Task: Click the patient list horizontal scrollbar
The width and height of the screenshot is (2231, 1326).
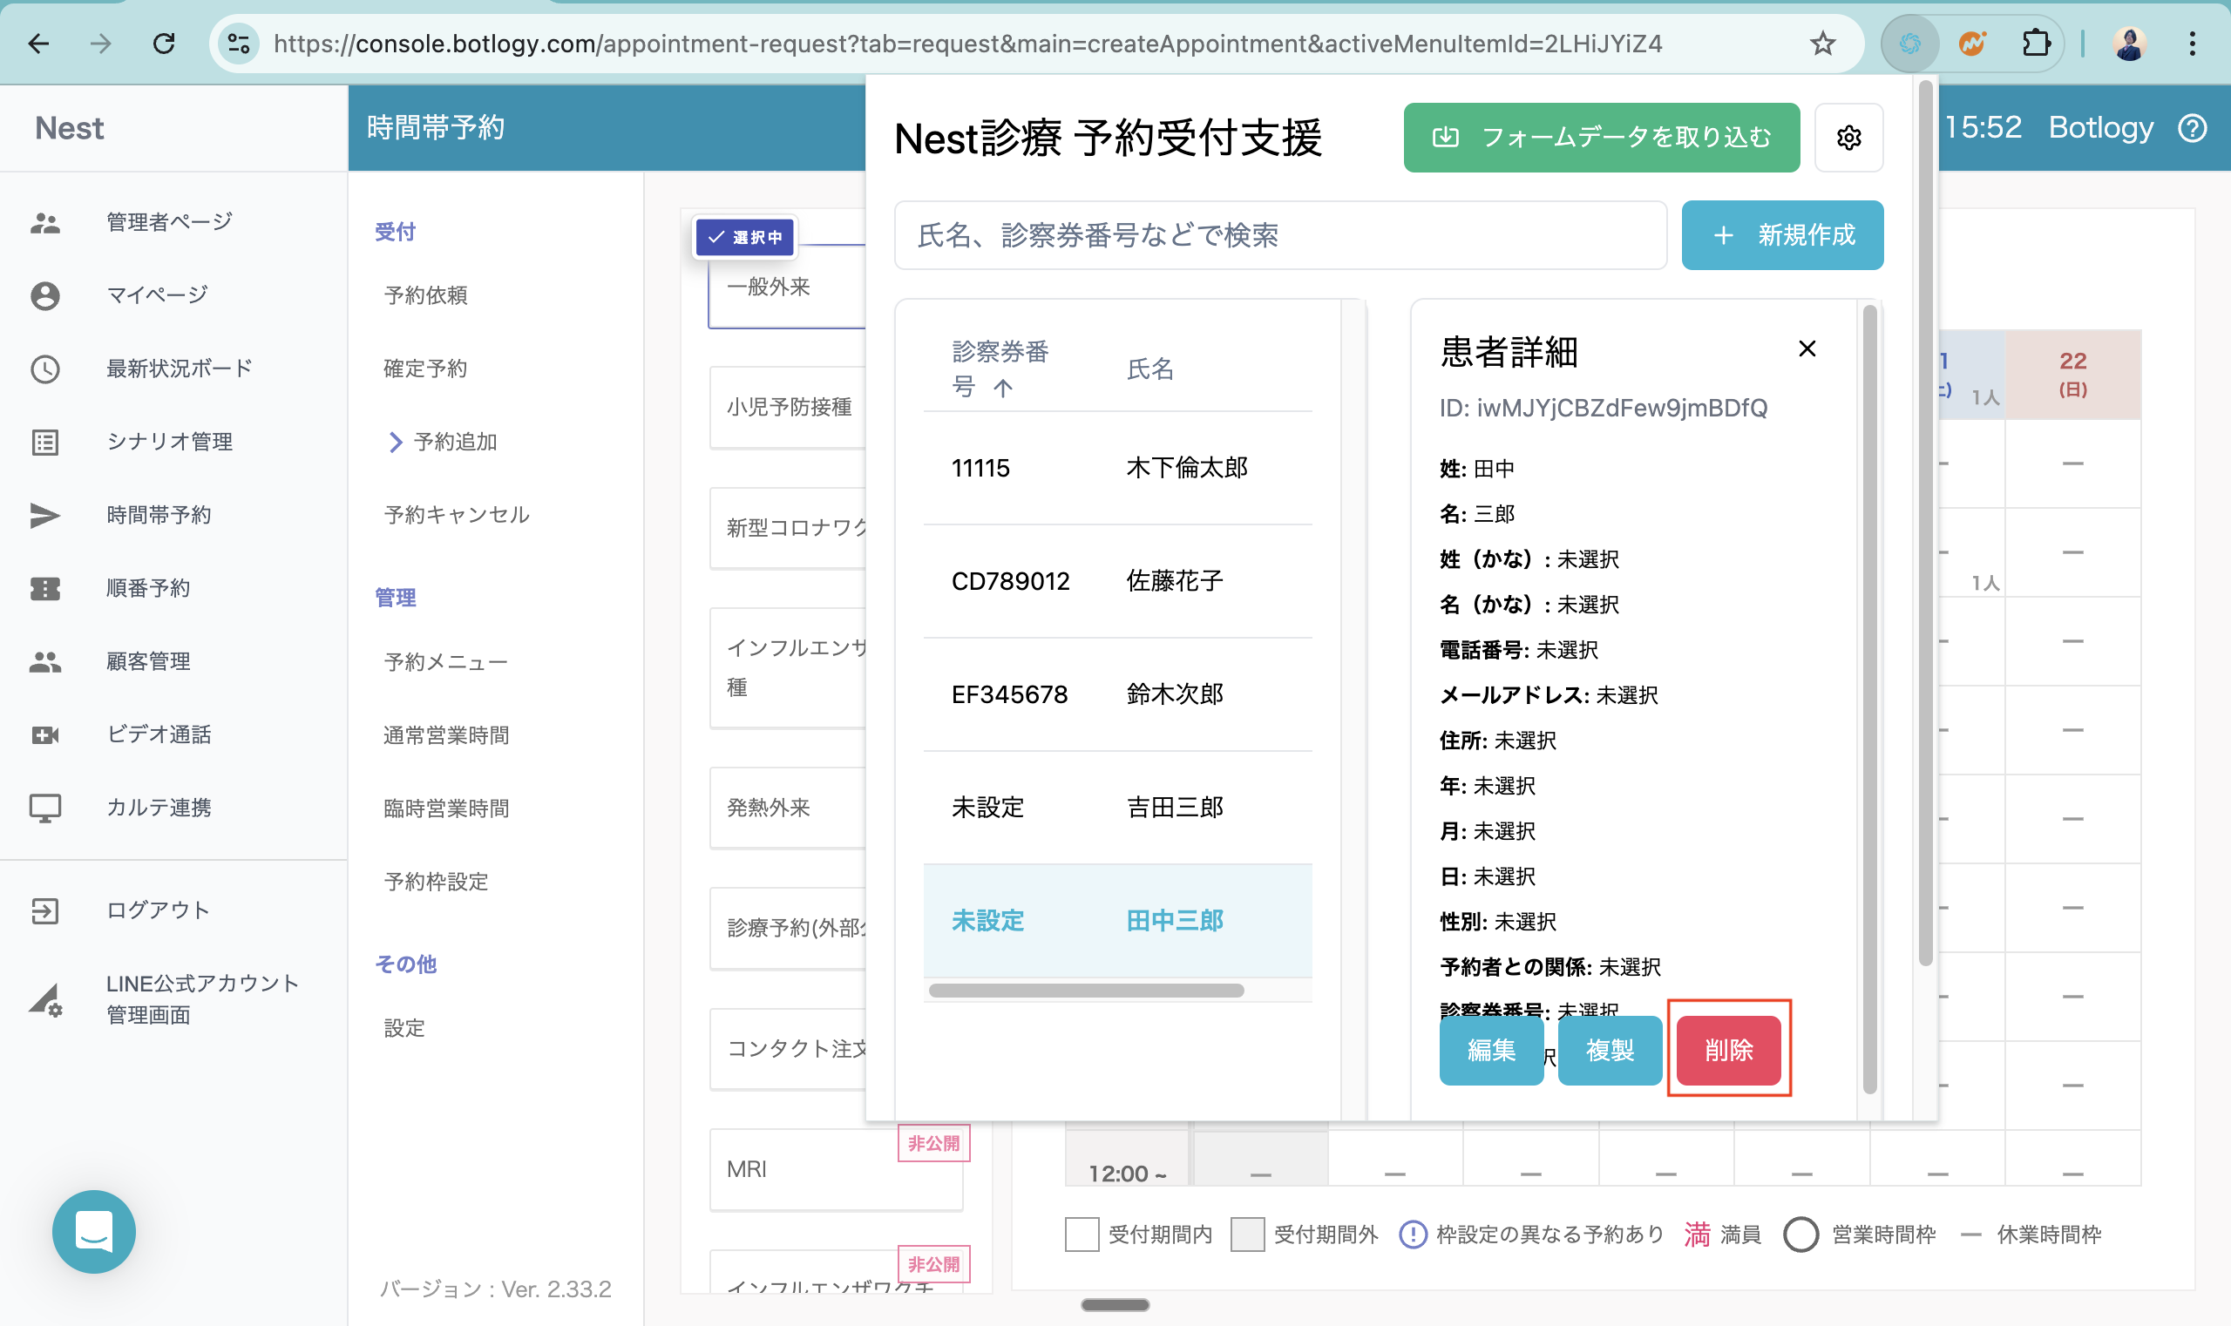Action: coord(1086,990)
